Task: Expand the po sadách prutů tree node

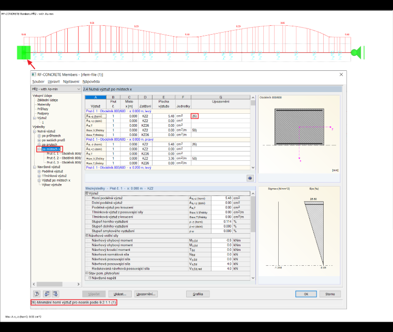Action: pos(39,140)
